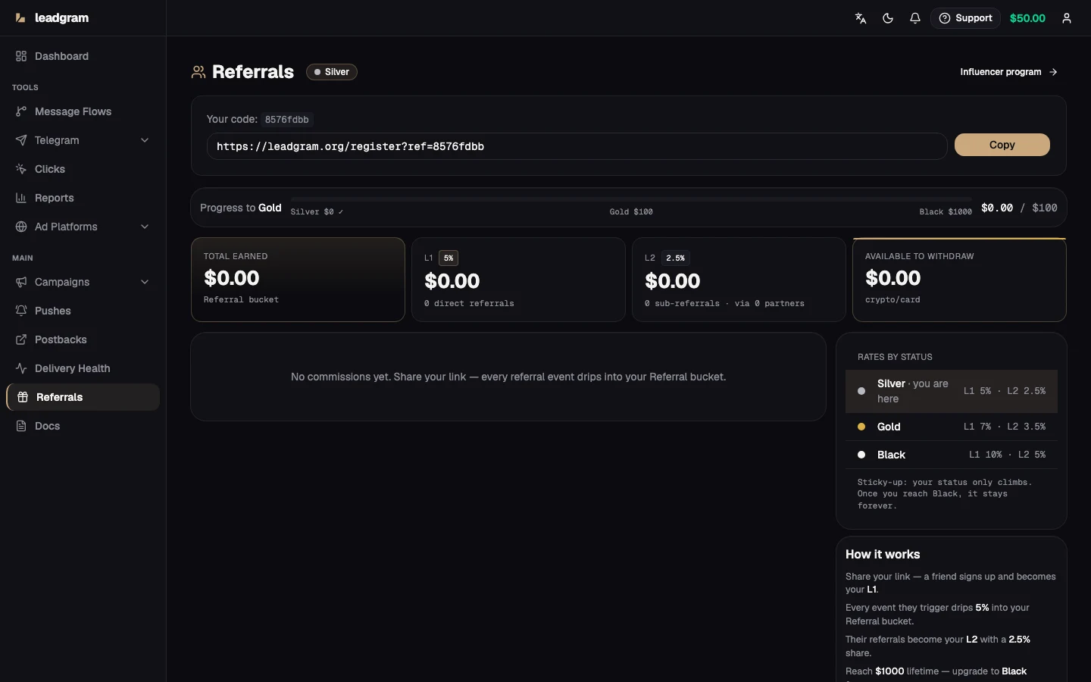Open notifications bell icon
This screenshot has height=682, width=1091.
pyautogui.click(x=915, y=18)
